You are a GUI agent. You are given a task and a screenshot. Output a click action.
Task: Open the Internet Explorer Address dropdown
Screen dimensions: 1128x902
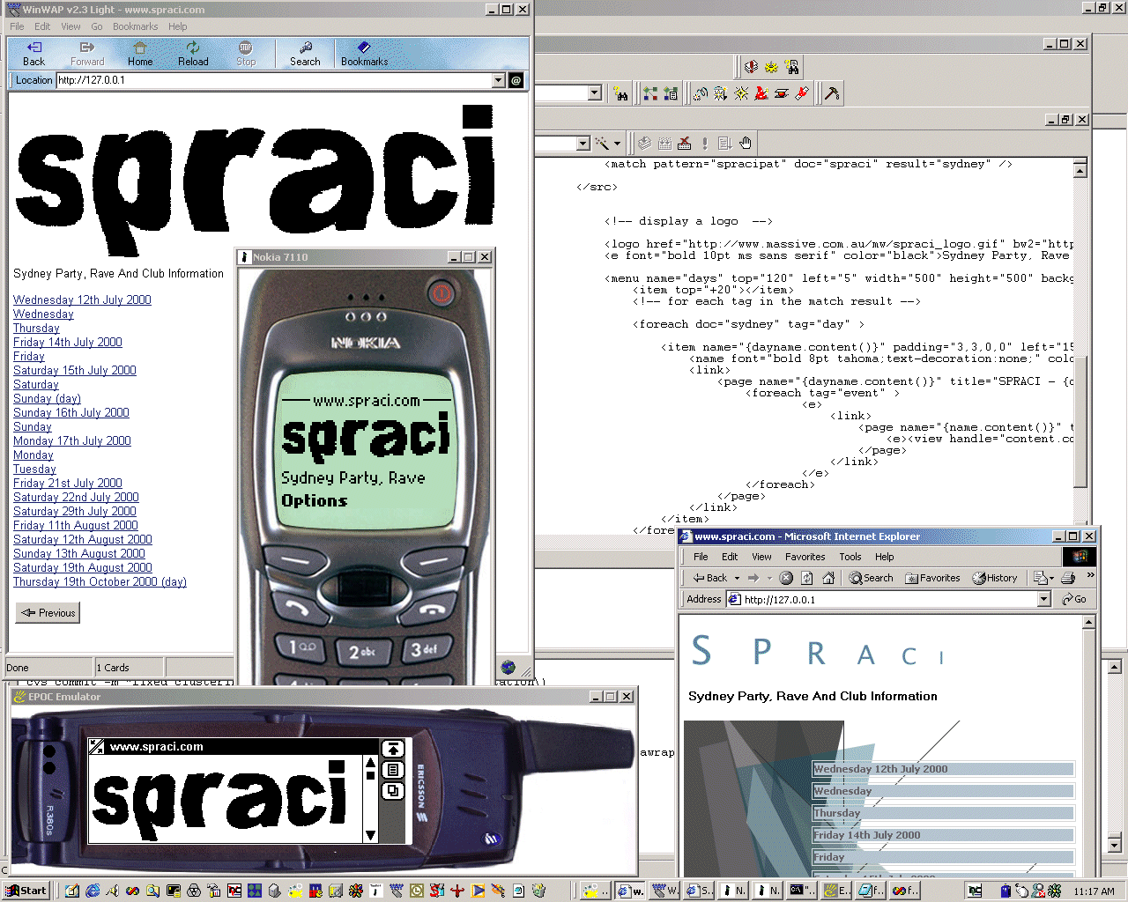(1044, 599)
